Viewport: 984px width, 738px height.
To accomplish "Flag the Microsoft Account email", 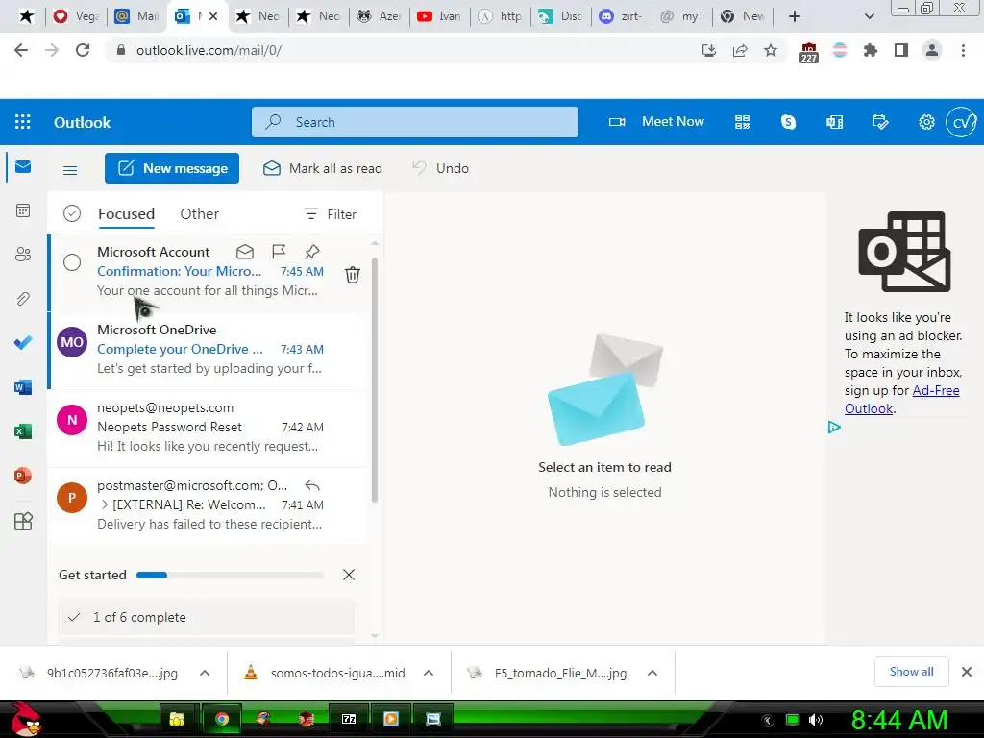I will tap(279, 252).
